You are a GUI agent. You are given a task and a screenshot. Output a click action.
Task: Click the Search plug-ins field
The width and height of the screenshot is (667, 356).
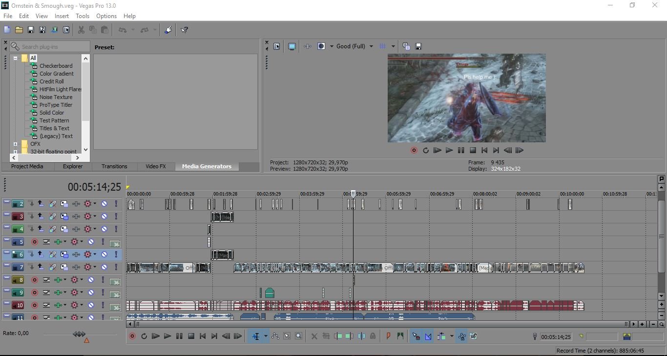point(49,46)
